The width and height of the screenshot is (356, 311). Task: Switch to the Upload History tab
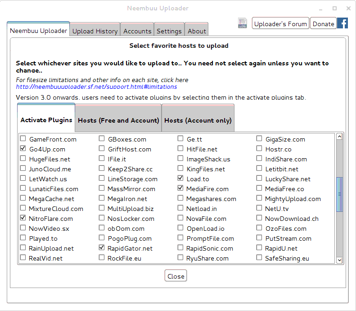coord(95,31)
